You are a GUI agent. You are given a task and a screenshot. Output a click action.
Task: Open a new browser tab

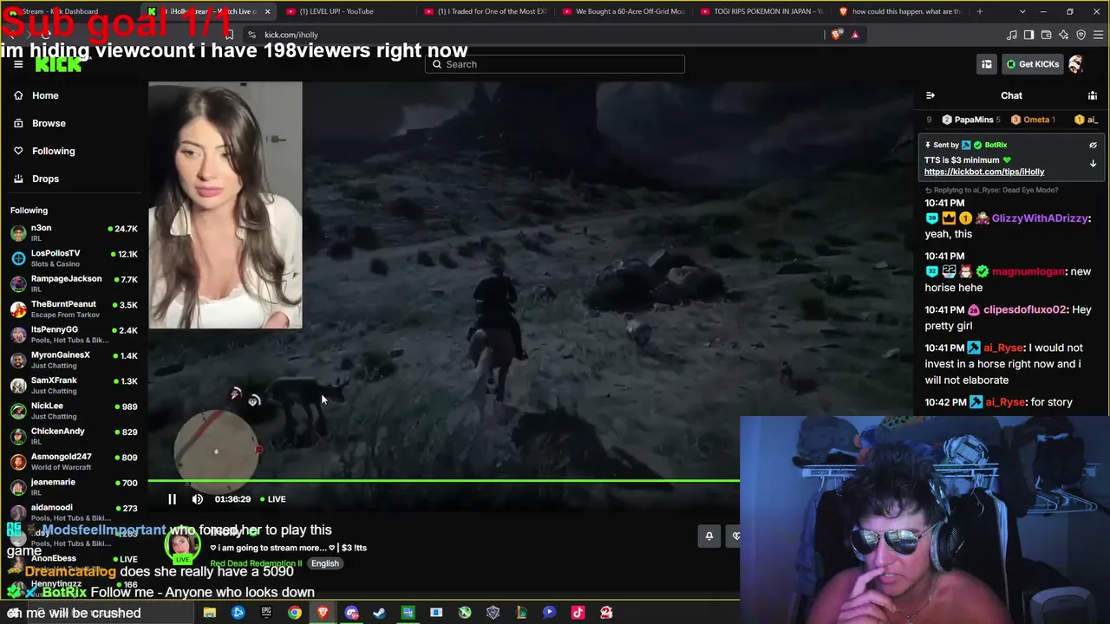980,11
